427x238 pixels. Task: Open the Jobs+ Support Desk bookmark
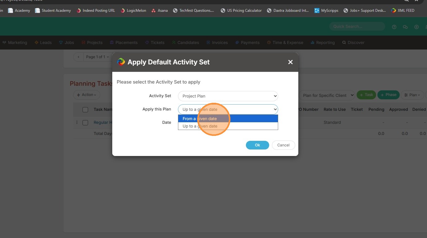click(x=365, y=11)
